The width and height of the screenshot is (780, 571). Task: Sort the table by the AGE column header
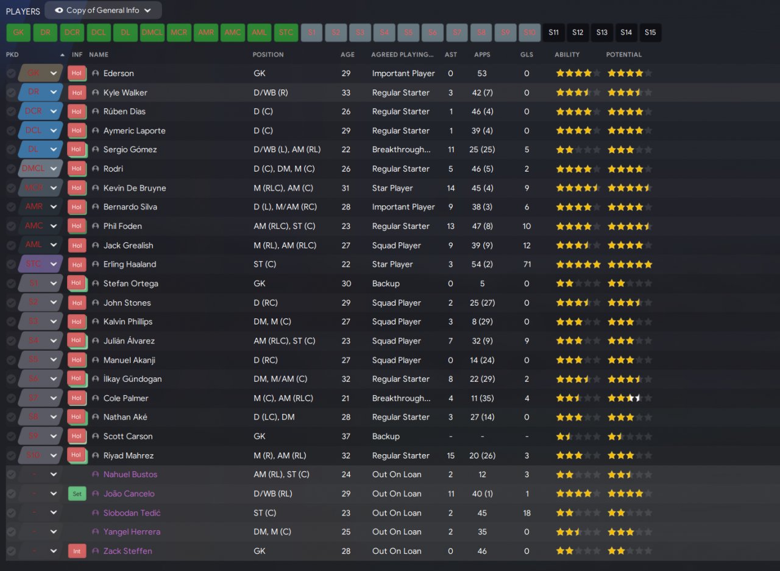(347, 55)
